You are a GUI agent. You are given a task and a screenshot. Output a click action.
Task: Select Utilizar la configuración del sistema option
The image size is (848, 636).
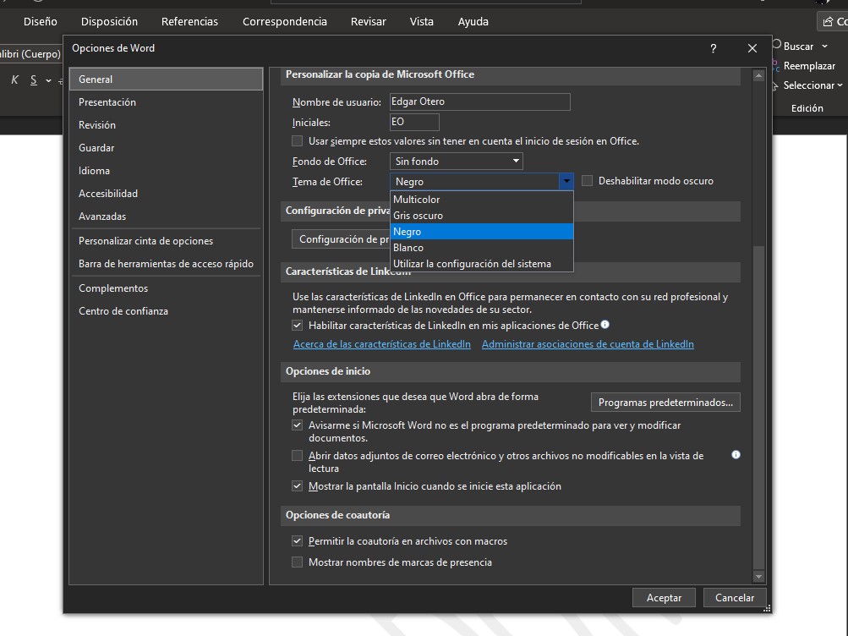[x=472, y=264]
